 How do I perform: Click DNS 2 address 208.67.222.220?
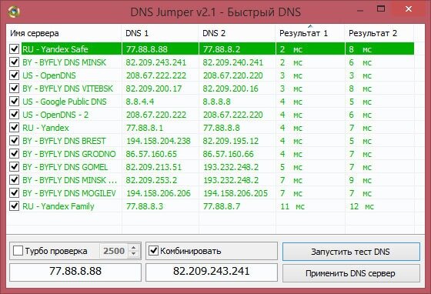232,115
